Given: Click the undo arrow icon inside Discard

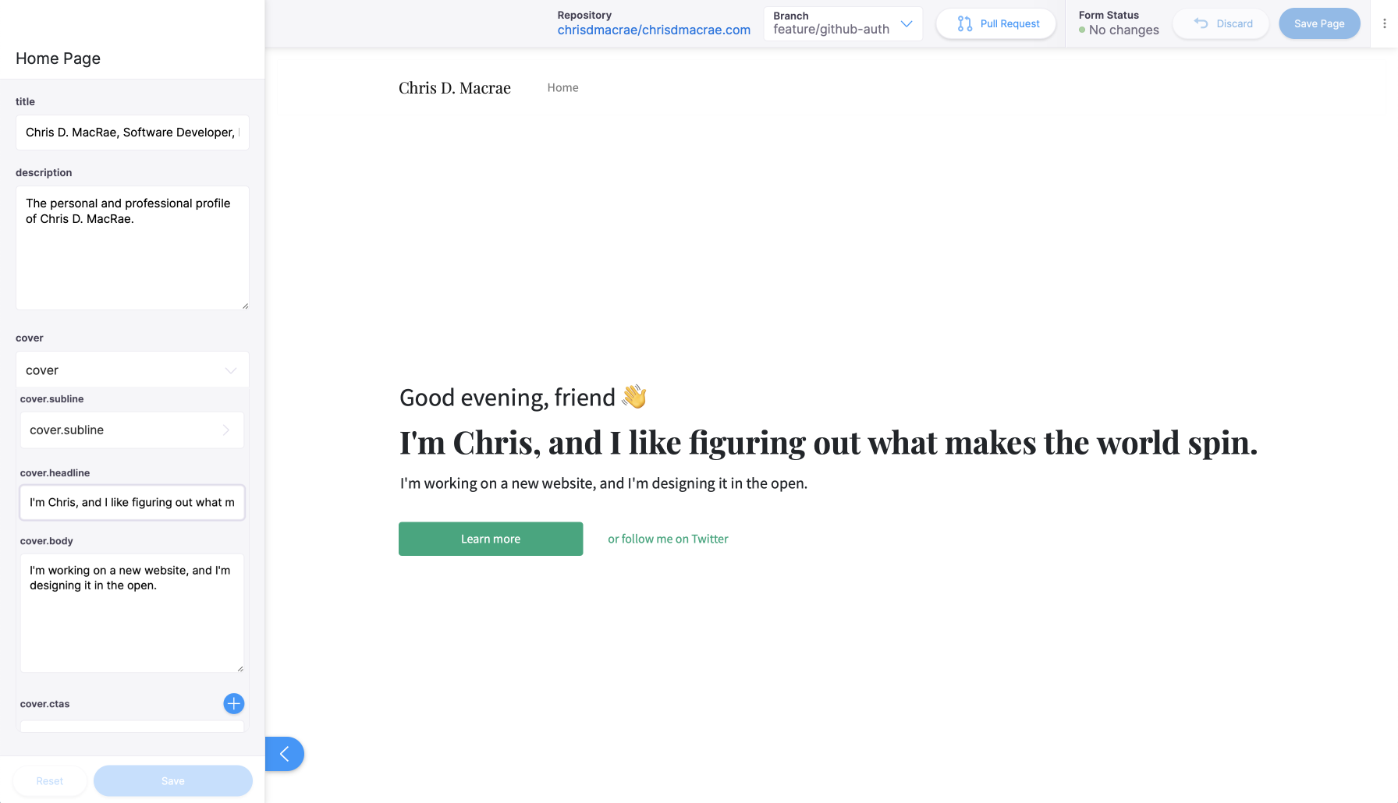Looking at the screenshot, I should (x=1201, y=23).
